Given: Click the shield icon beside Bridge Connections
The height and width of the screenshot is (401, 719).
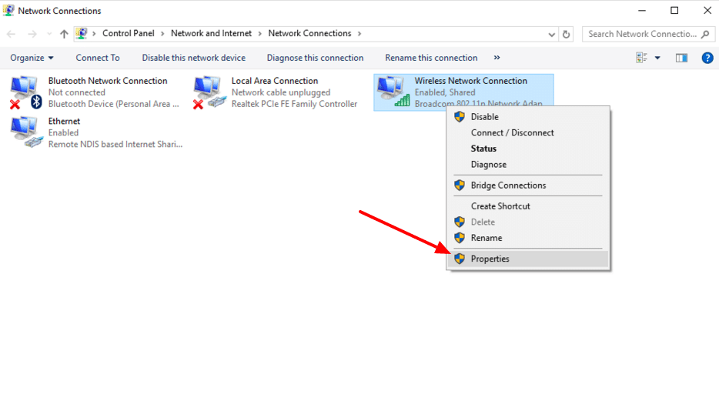Looking at the screenshot, I should (460, 185).
